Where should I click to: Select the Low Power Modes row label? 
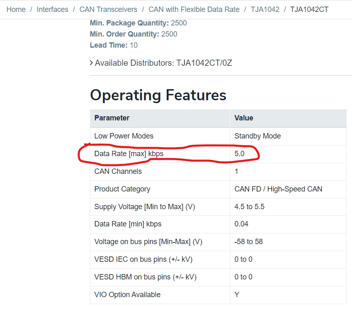124,136
